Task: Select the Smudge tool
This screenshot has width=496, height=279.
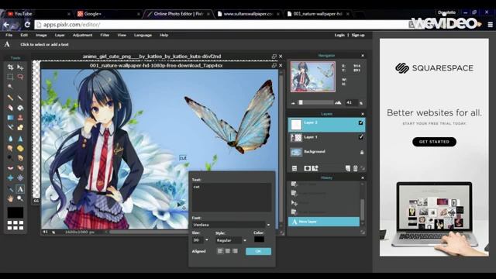Action: (x=10, y=148)
